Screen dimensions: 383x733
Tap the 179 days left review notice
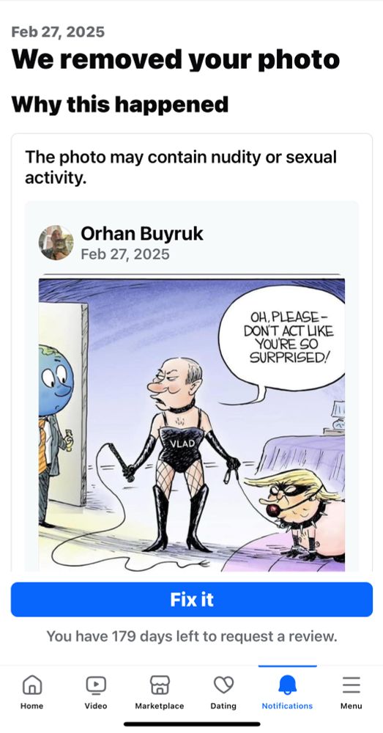[192, 636]
